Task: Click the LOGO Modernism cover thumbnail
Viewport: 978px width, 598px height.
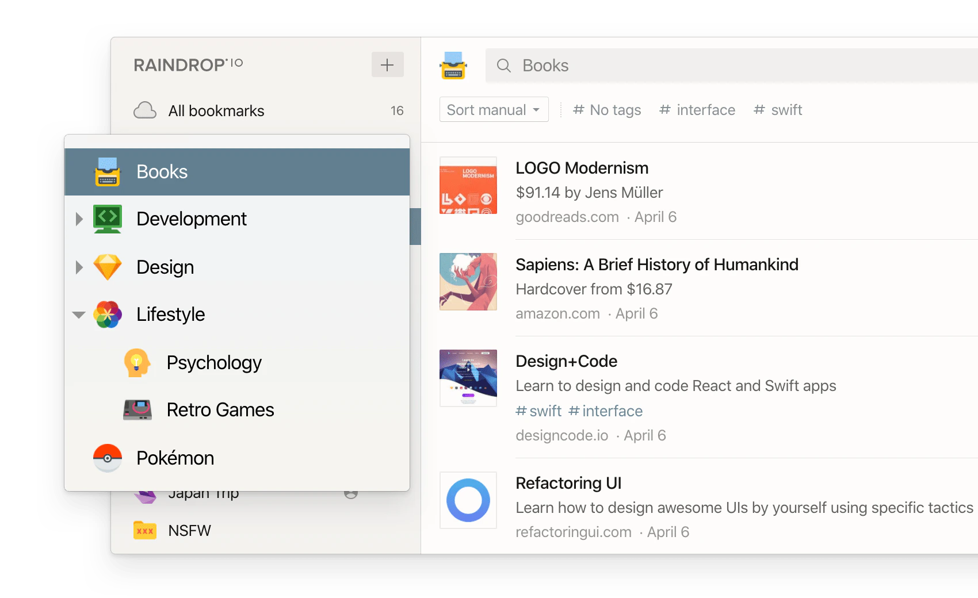Action: tap(468, 185)
